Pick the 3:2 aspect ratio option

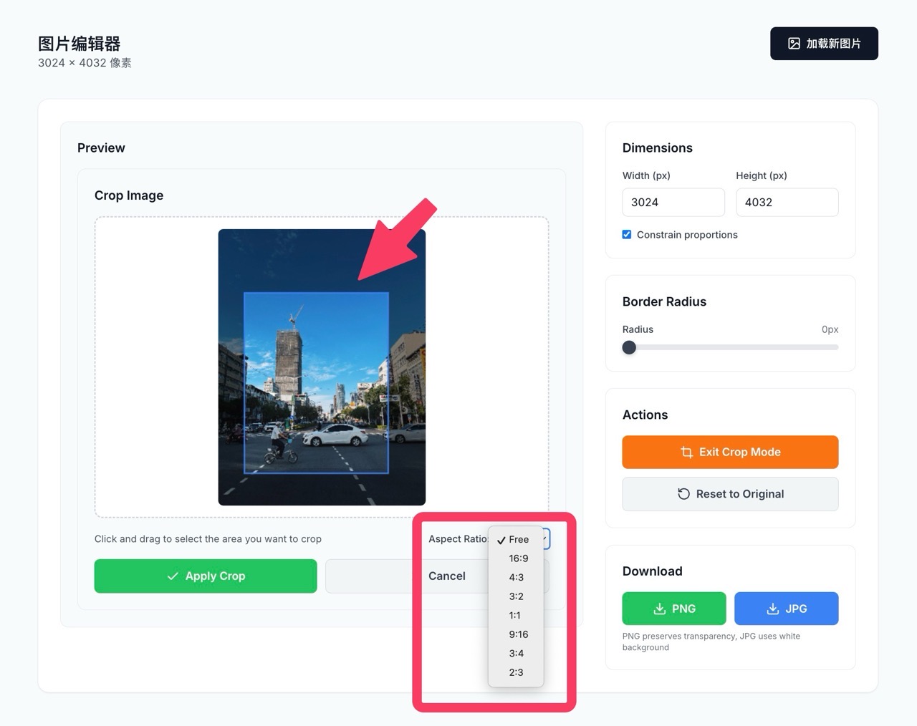point(516,596)
